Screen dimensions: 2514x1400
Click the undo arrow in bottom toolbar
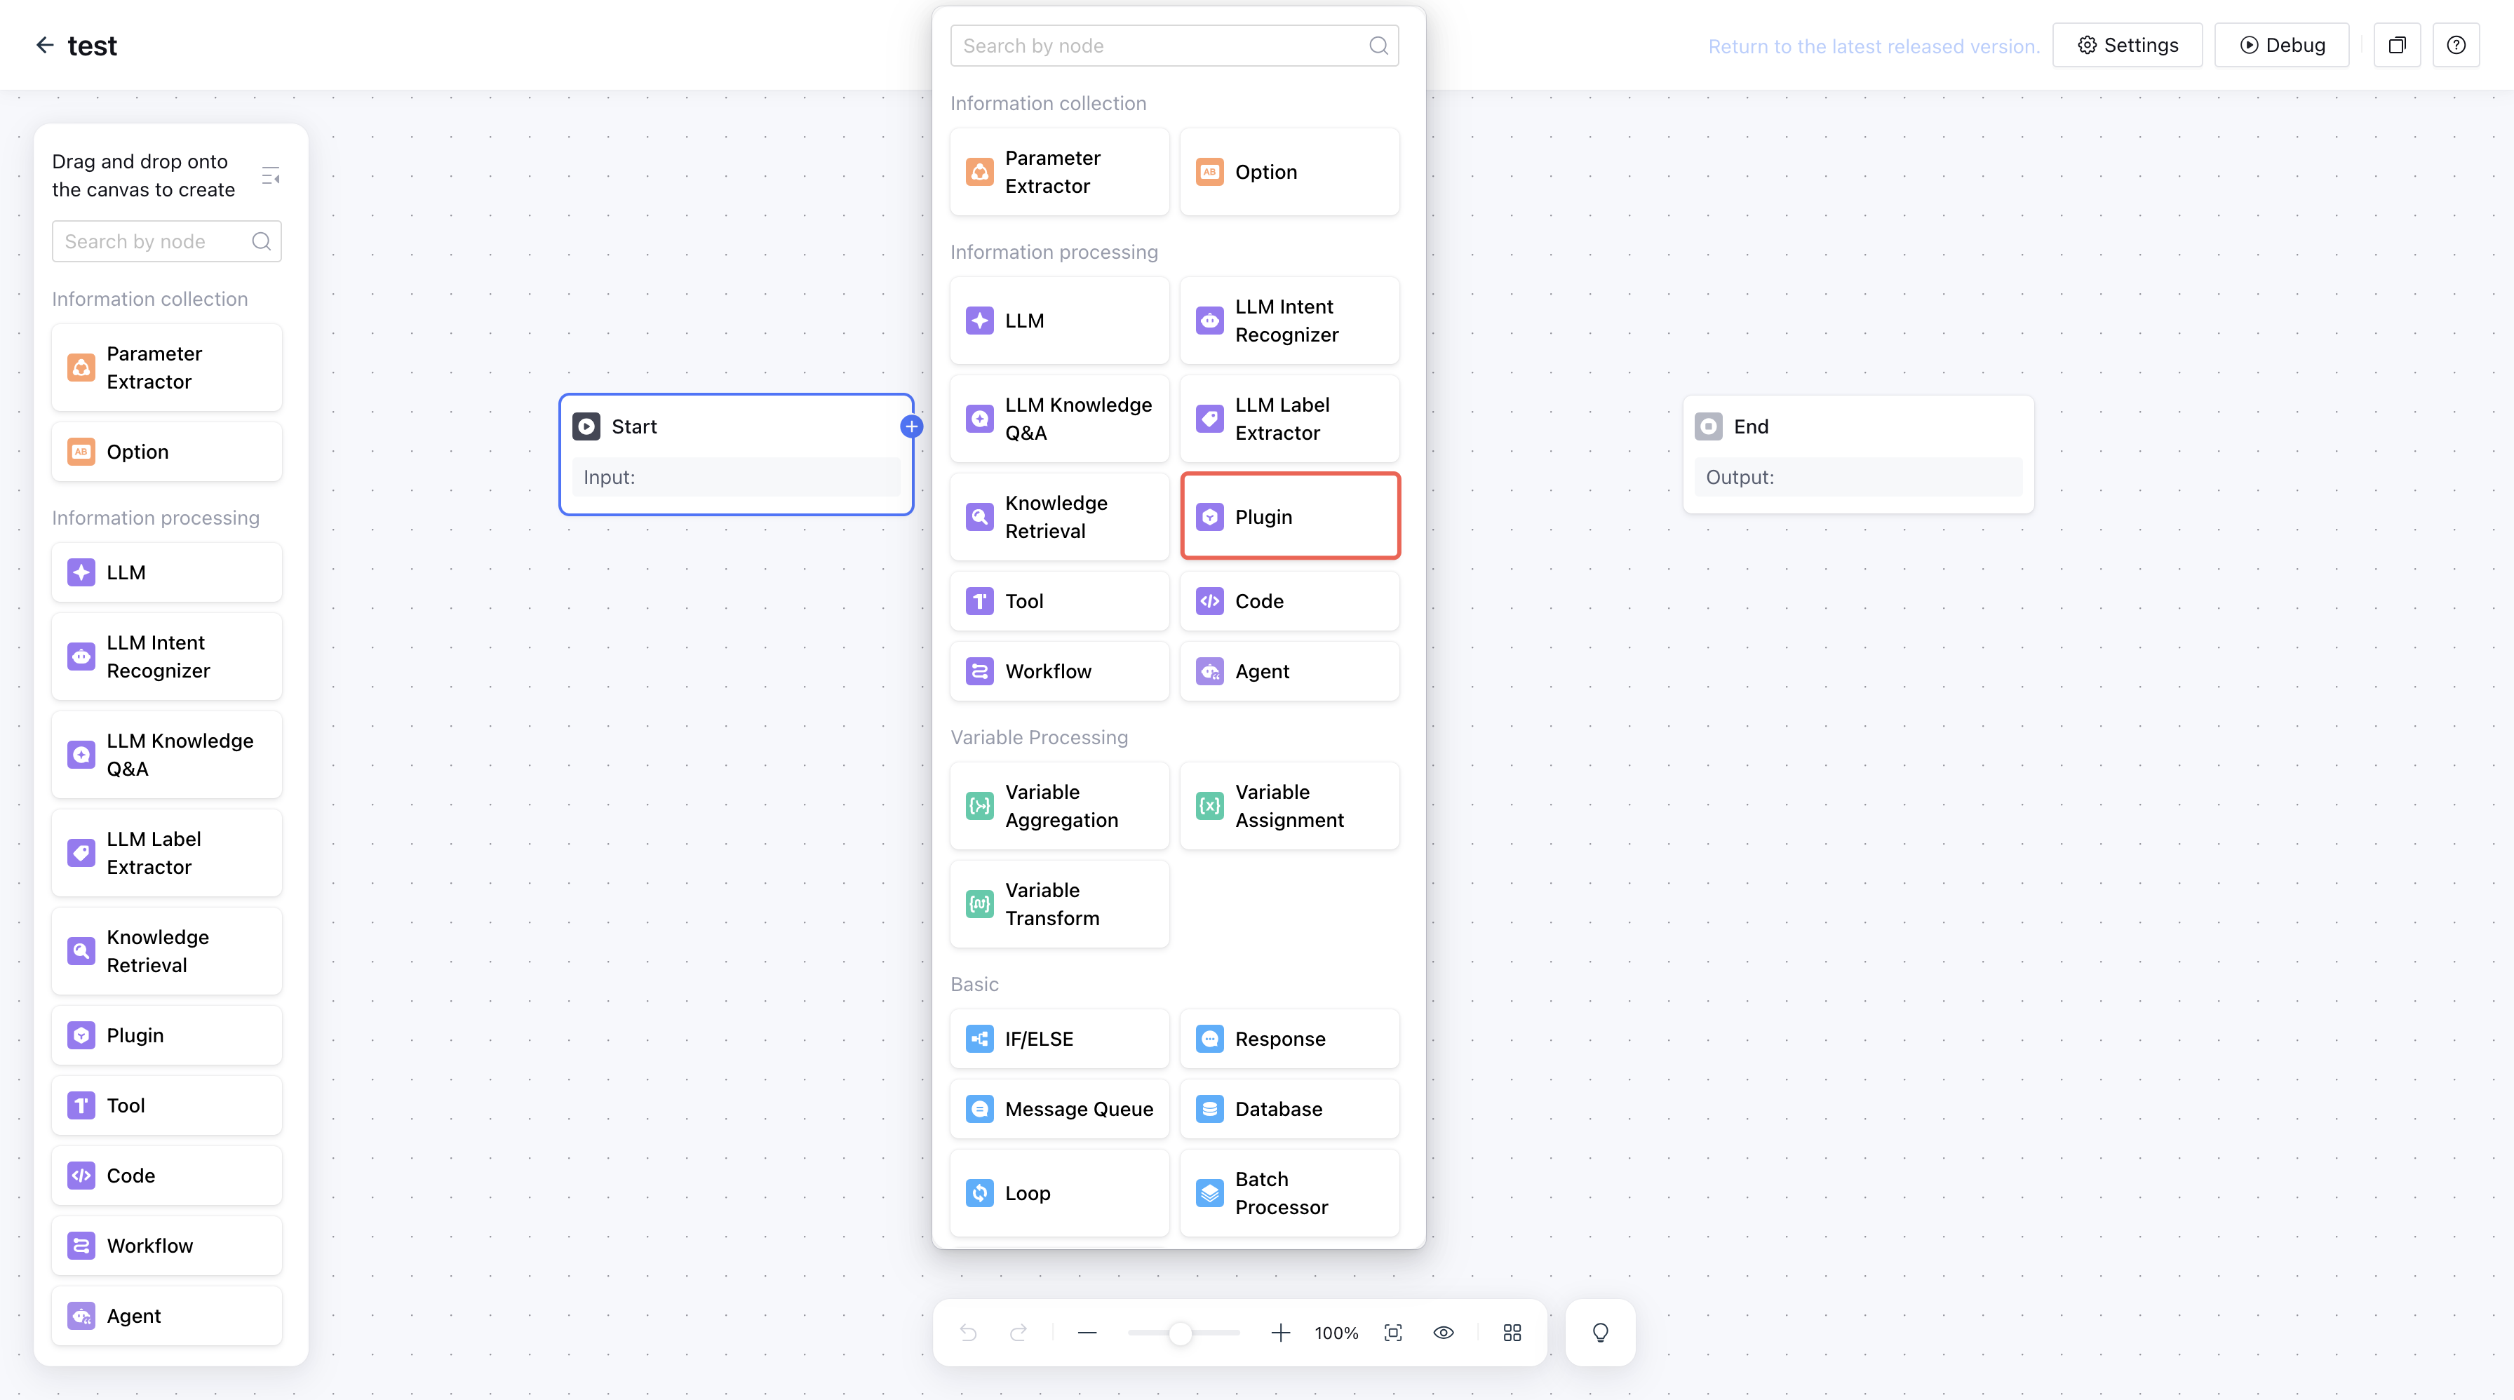pos(967,1333)
